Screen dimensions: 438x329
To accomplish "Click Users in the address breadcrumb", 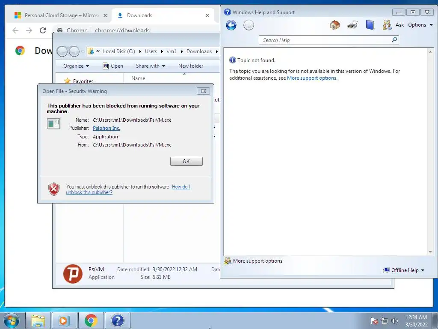I will click(151, 51).
